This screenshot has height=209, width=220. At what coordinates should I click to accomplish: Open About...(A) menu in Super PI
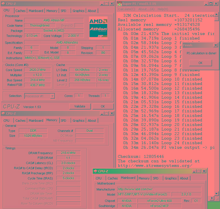[146, 9]
